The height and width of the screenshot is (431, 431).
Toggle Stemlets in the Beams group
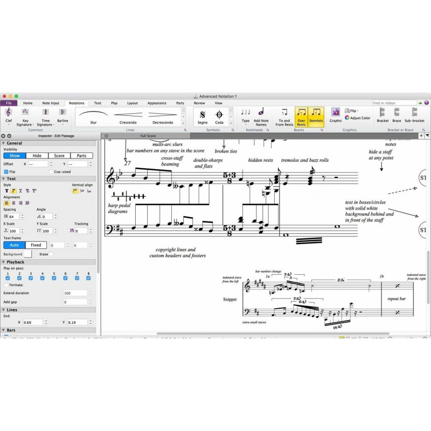click(316, 116)
